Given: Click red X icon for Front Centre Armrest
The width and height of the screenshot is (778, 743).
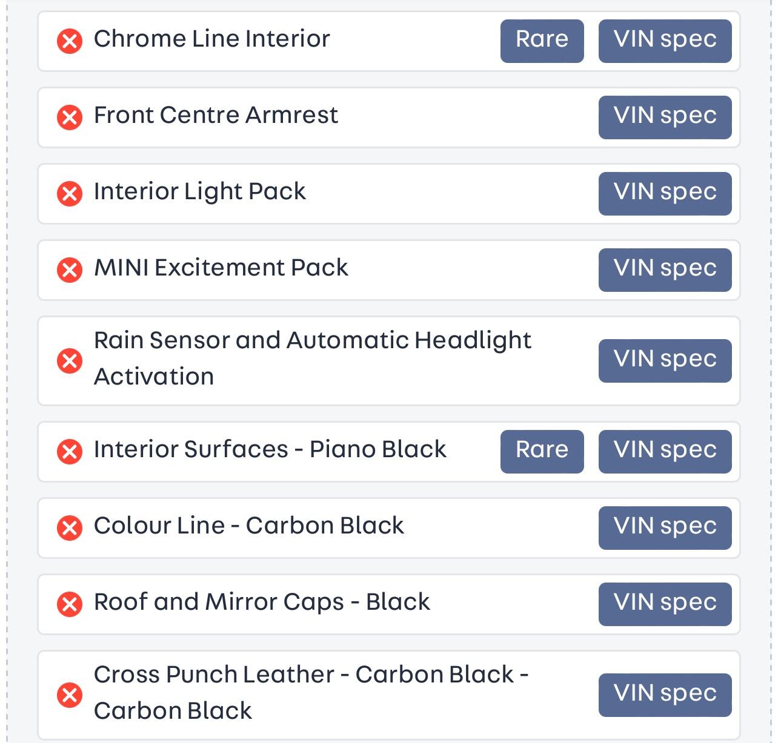Looking at the screenshot, I should click(x=70, y=117).
